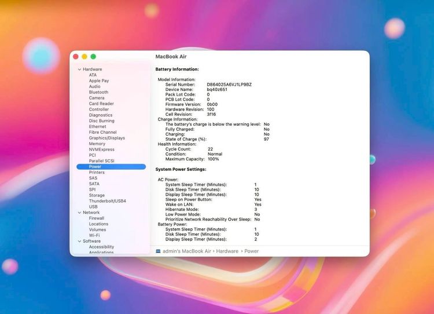Select the highlighted Power entry

[111, 167]
